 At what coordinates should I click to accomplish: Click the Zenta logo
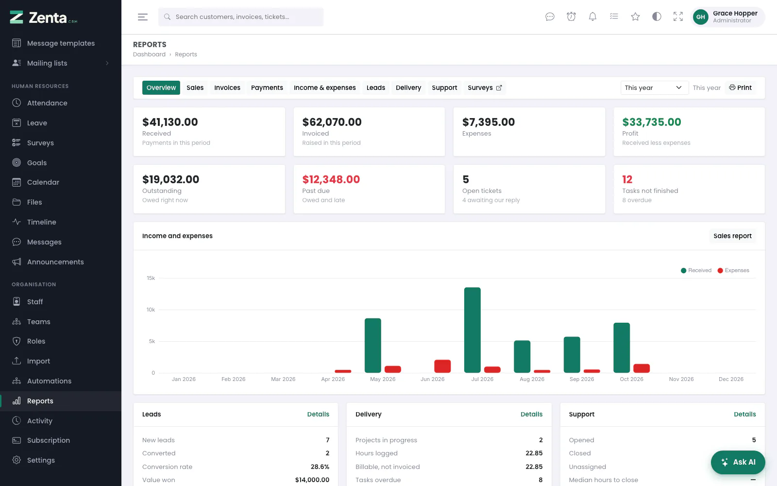(x=44, y=17)
